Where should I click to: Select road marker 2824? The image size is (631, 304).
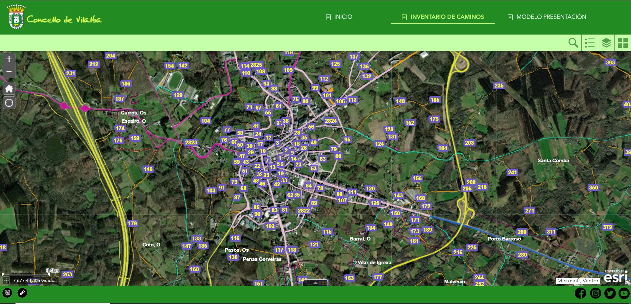(331, 121)
